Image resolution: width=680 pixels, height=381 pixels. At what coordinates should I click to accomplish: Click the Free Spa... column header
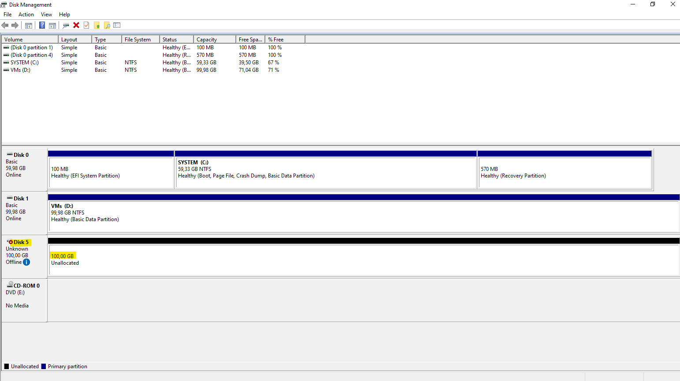(x=250, y=40)
